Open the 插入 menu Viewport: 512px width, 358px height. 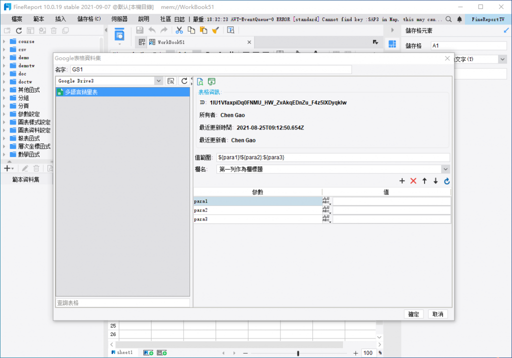pyautogui.click(x=60, y=19)
